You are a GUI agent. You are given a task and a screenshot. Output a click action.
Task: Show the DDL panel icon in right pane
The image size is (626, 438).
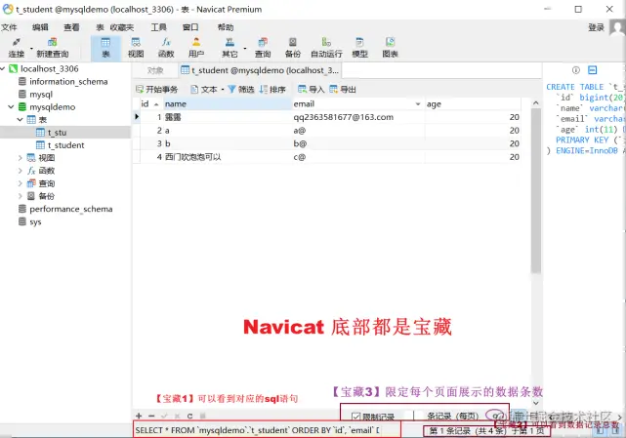593,70
